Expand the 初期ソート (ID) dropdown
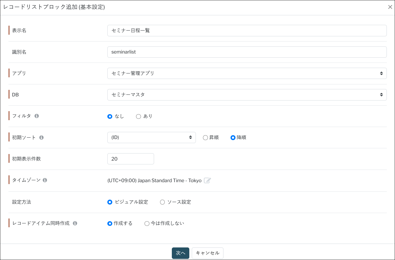Image resolution: width=395 pixels, height=260 pixels. tap(151, 138)
